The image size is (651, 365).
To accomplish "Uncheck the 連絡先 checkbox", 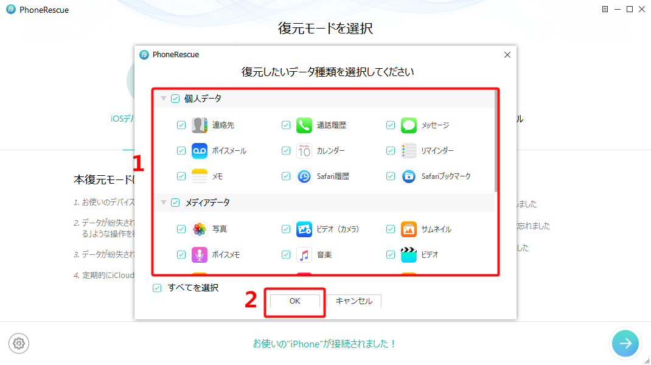I will 181,125.
